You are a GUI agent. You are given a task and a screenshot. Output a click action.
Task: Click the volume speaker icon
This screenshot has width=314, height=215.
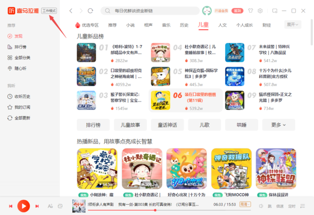click(x=261, y=206)
